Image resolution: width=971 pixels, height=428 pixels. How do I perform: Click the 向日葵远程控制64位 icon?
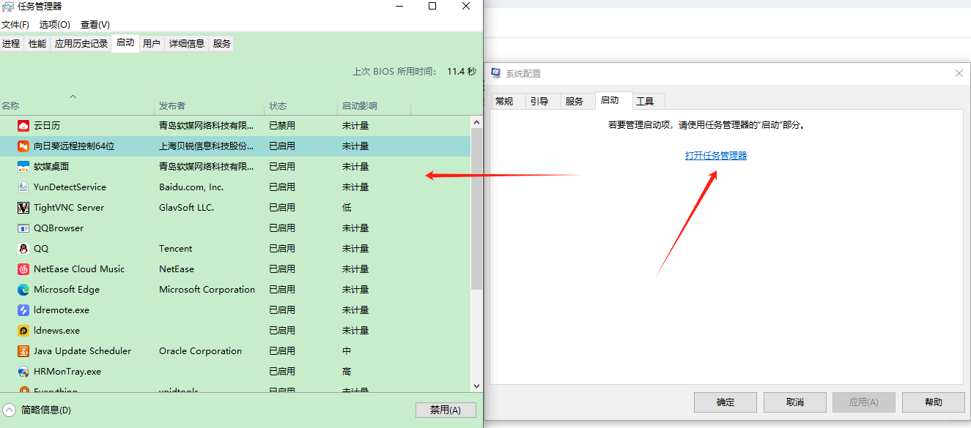click(x=23, y=146)
